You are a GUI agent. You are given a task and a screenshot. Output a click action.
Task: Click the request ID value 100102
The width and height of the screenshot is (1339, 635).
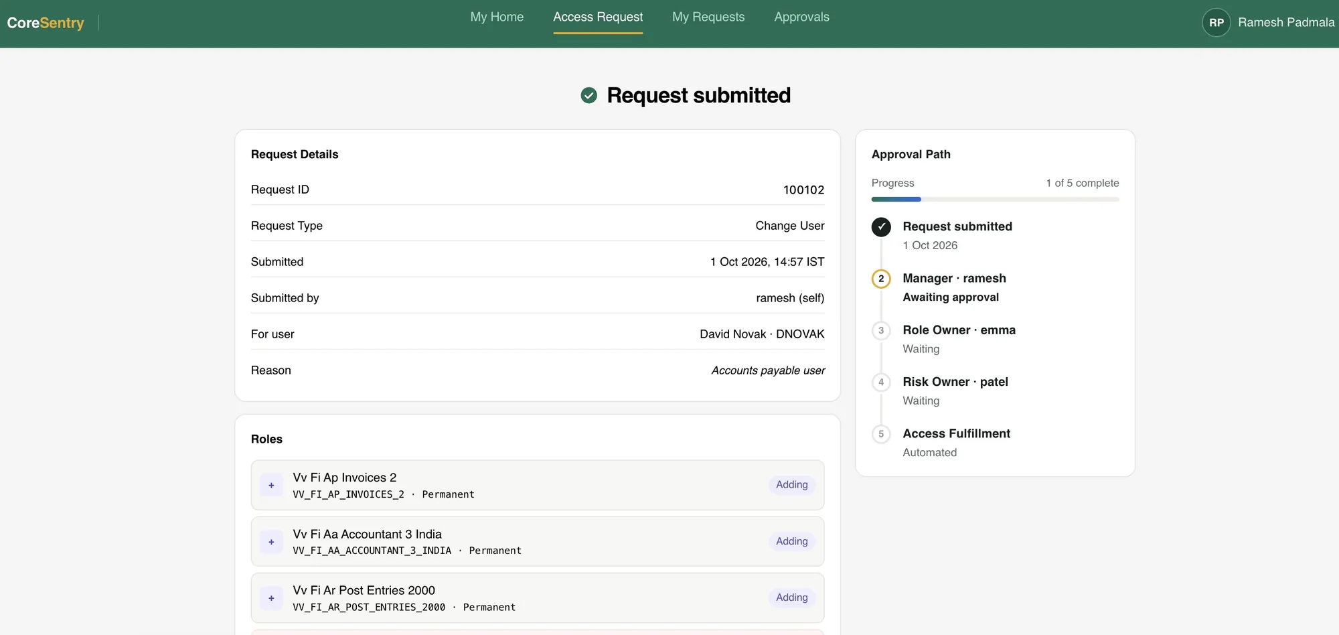coord(803,190)
